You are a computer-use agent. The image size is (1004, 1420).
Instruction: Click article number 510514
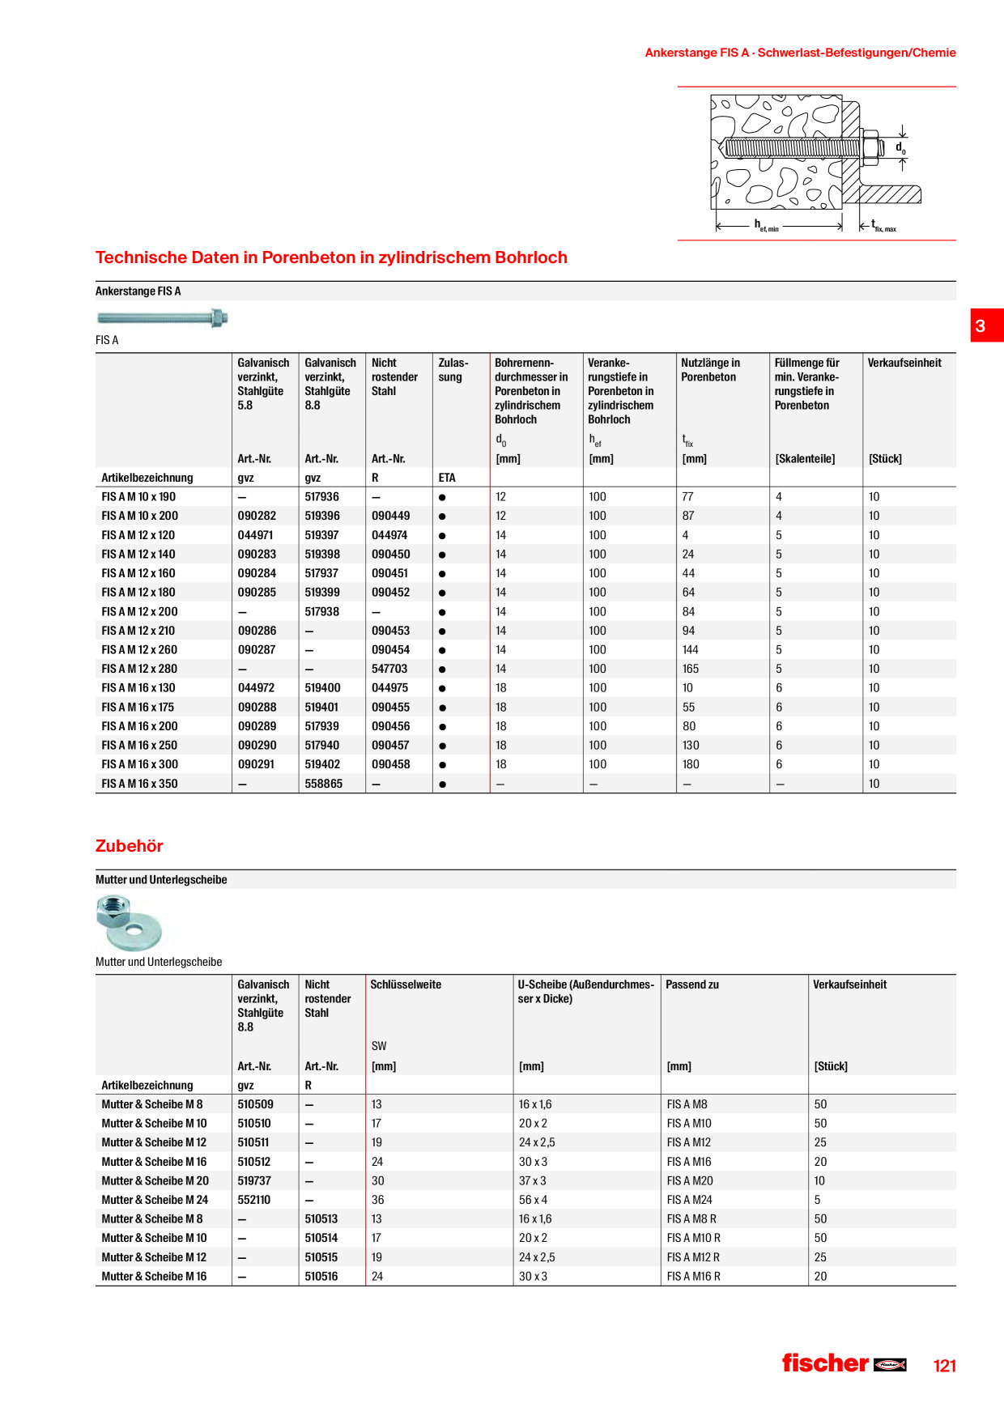(321, 1238)
